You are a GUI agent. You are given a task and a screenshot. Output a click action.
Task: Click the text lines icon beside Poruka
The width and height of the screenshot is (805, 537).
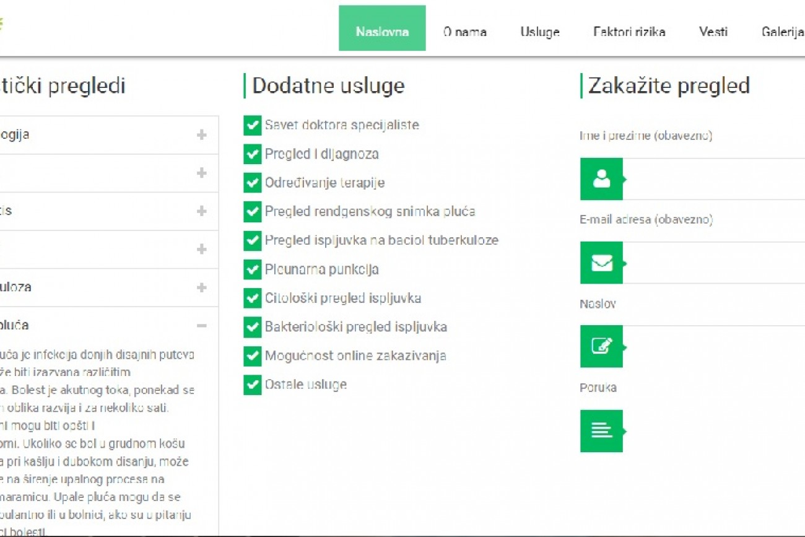point(601,430)
